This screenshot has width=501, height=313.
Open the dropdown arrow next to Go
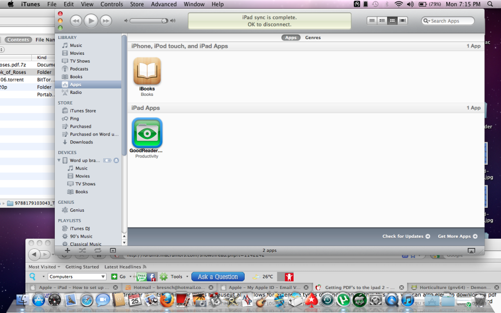tap(130, 277)
